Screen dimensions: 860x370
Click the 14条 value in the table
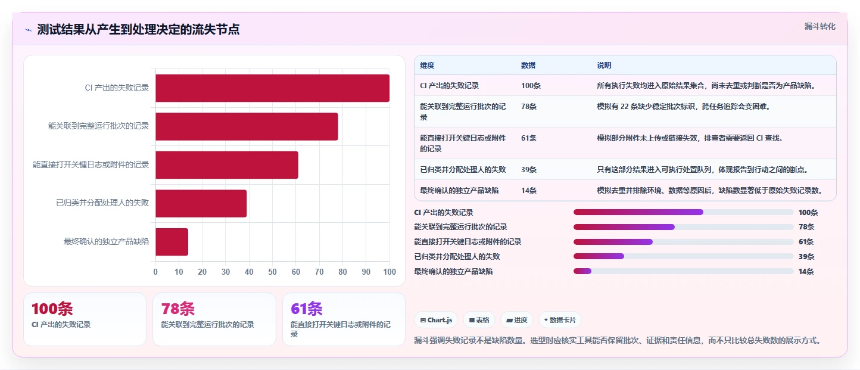tap(529, 191)
